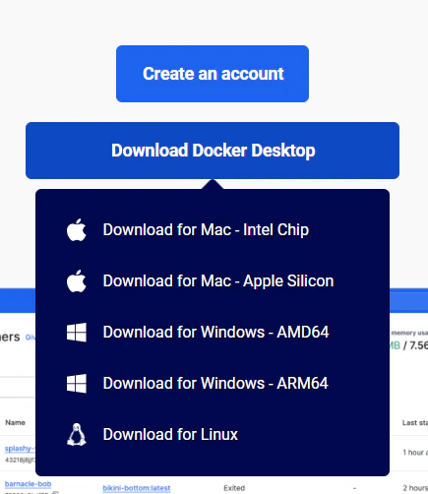Click Apple logo beside Mac Apple Silicon
This screenshot has height=494, width=428.
click(x=77, y=280)
